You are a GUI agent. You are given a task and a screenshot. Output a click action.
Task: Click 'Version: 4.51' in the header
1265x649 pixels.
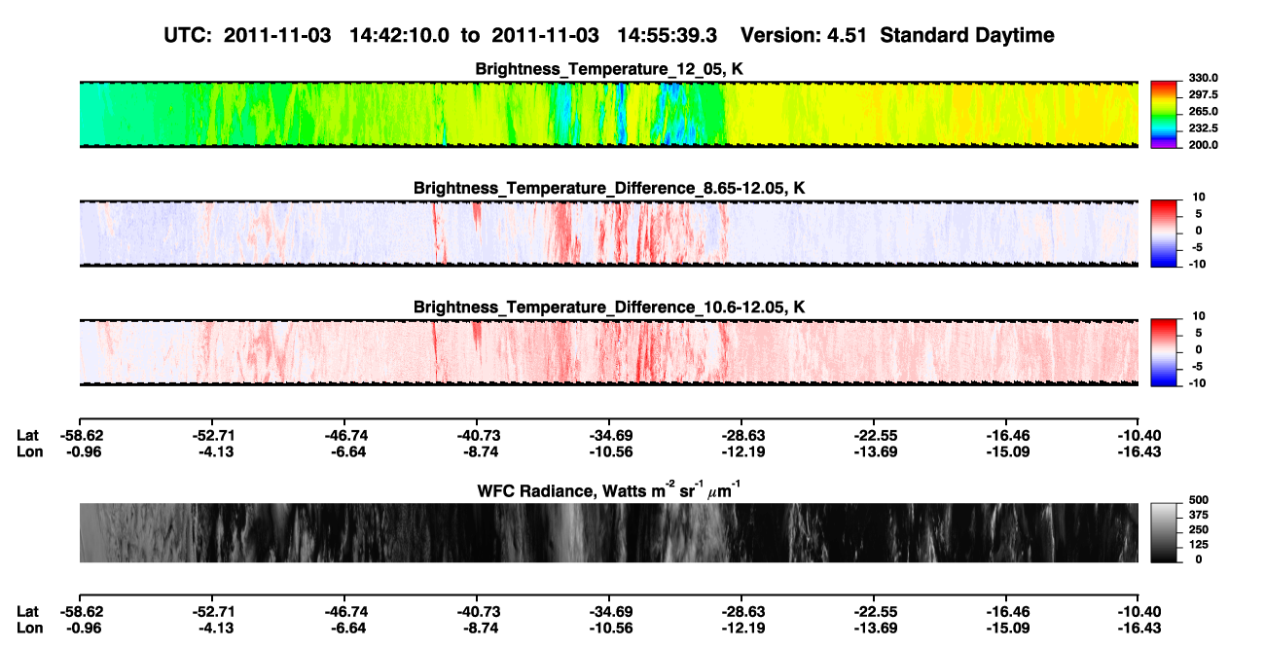(x=804, y=36)
